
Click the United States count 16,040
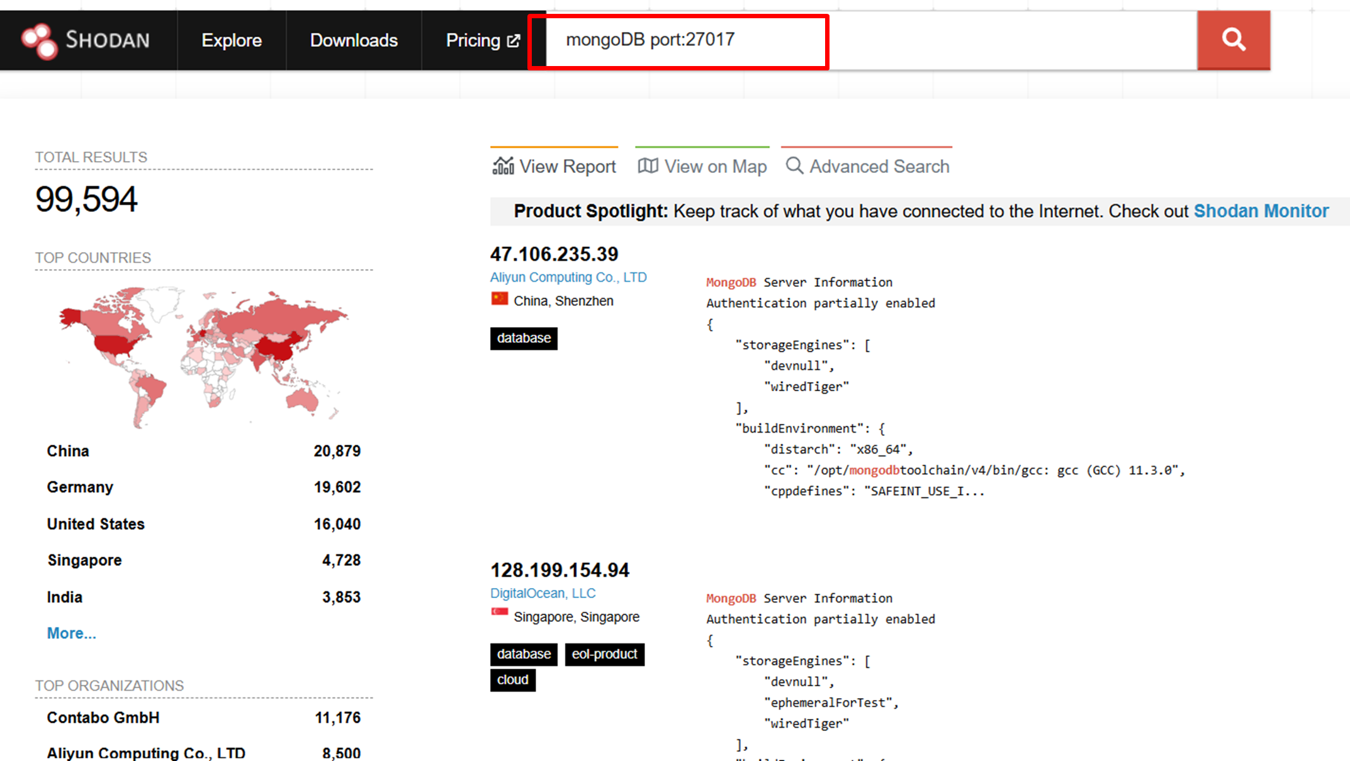point(337,524)
